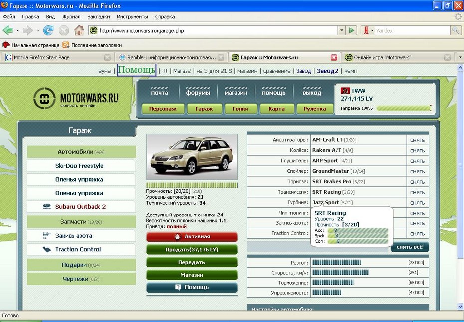Click снять for Тормоза row
Viewport: 464px width, 322px height.
point(417,182)
